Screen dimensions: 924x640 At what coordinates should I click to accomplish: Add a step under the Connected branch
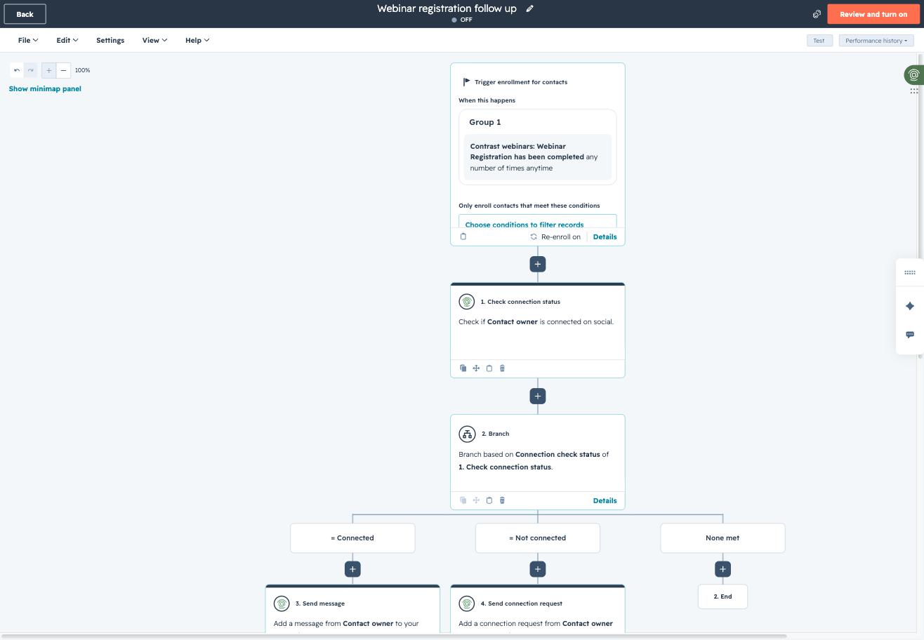tap(352, 569)
